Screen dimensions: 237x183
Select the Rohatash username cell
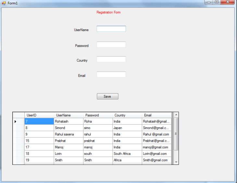point(69,121)
